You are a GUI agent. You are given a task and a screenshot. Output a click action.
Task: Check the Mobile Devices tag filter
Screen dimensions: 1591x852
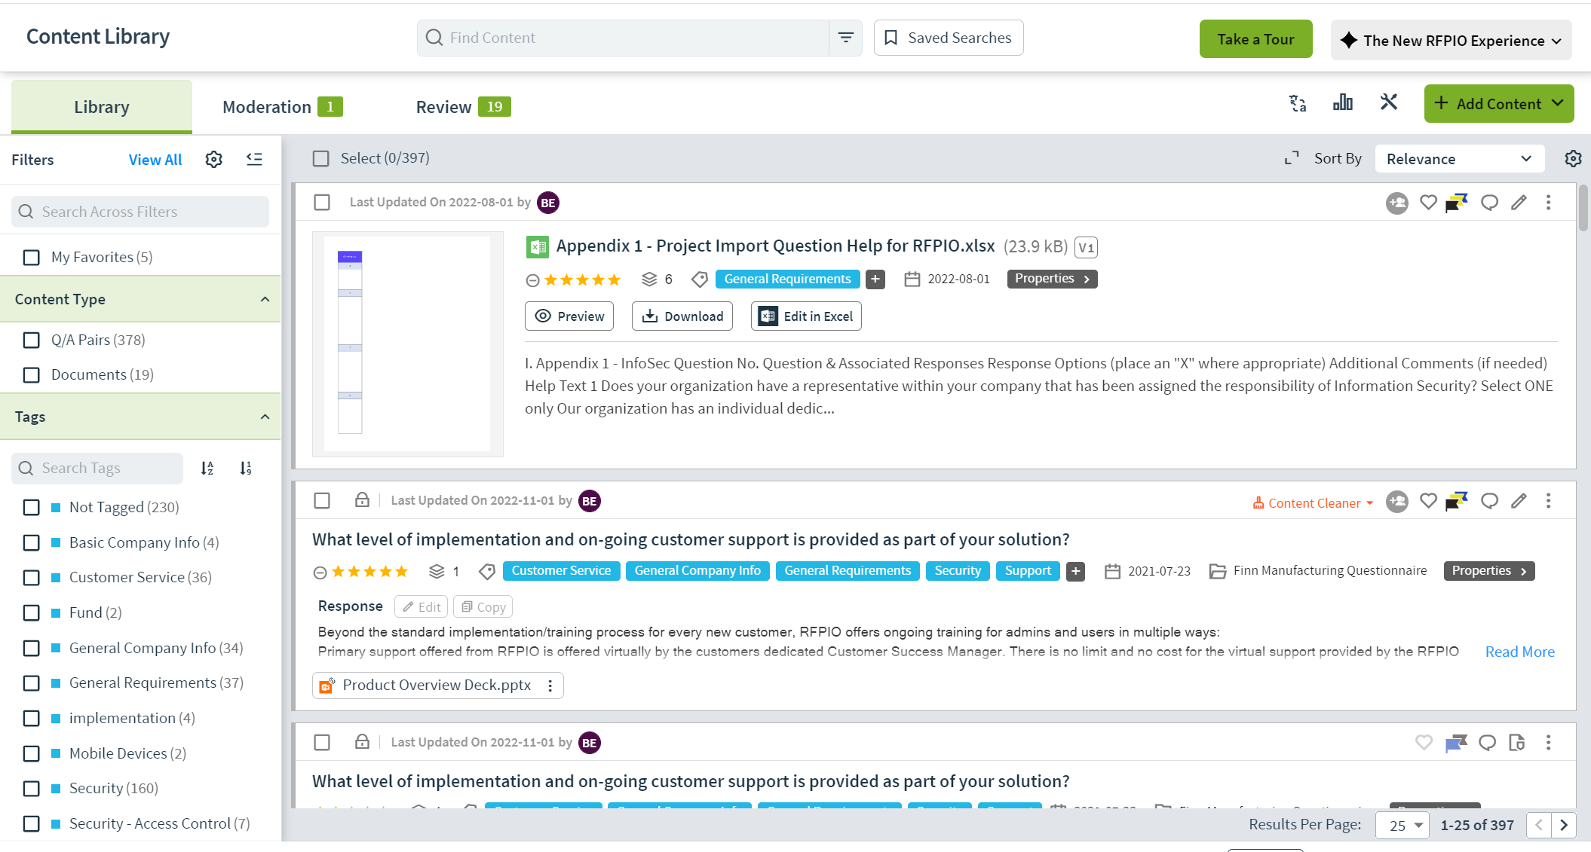pos(32,754)
